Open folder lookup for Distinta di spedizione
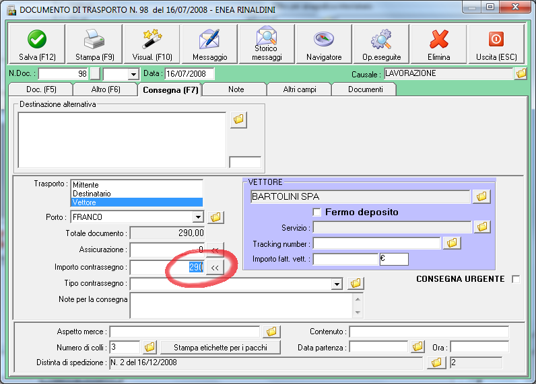Image resolution: width=536 pixels, height=384 pixels. 436,362
